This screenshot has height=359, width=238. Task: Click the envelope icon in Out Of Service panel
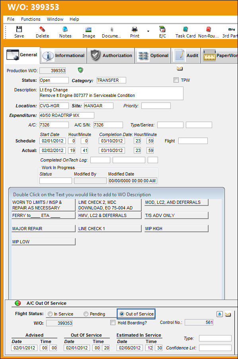point(228,314)
